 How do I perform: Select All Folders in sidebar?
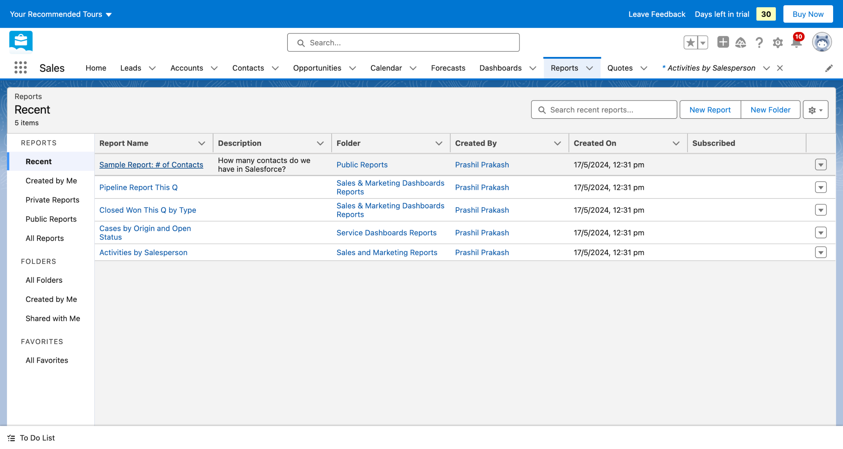44,280
